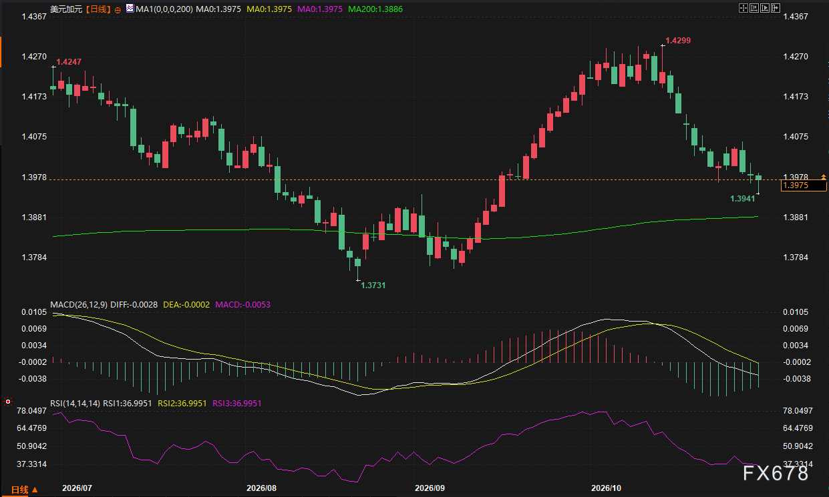Open the RSI(14,14,14) indicator label
This screenshot has height=497, width=829.
pos(75,404)
